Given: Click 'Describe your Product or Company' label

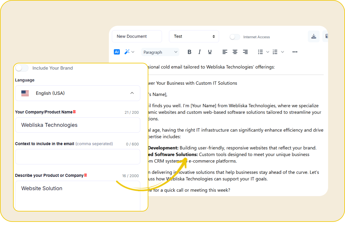Looking at the screenshot, I should tap(49, 175).
